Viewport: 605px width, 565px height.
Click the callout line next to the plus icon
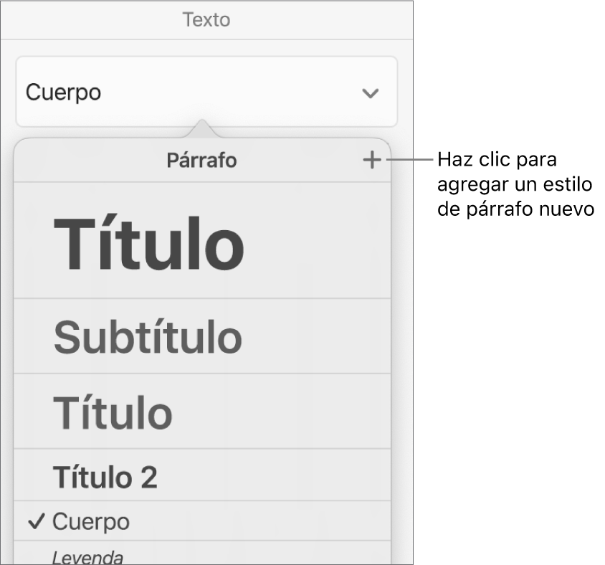[x=409, y=161]
